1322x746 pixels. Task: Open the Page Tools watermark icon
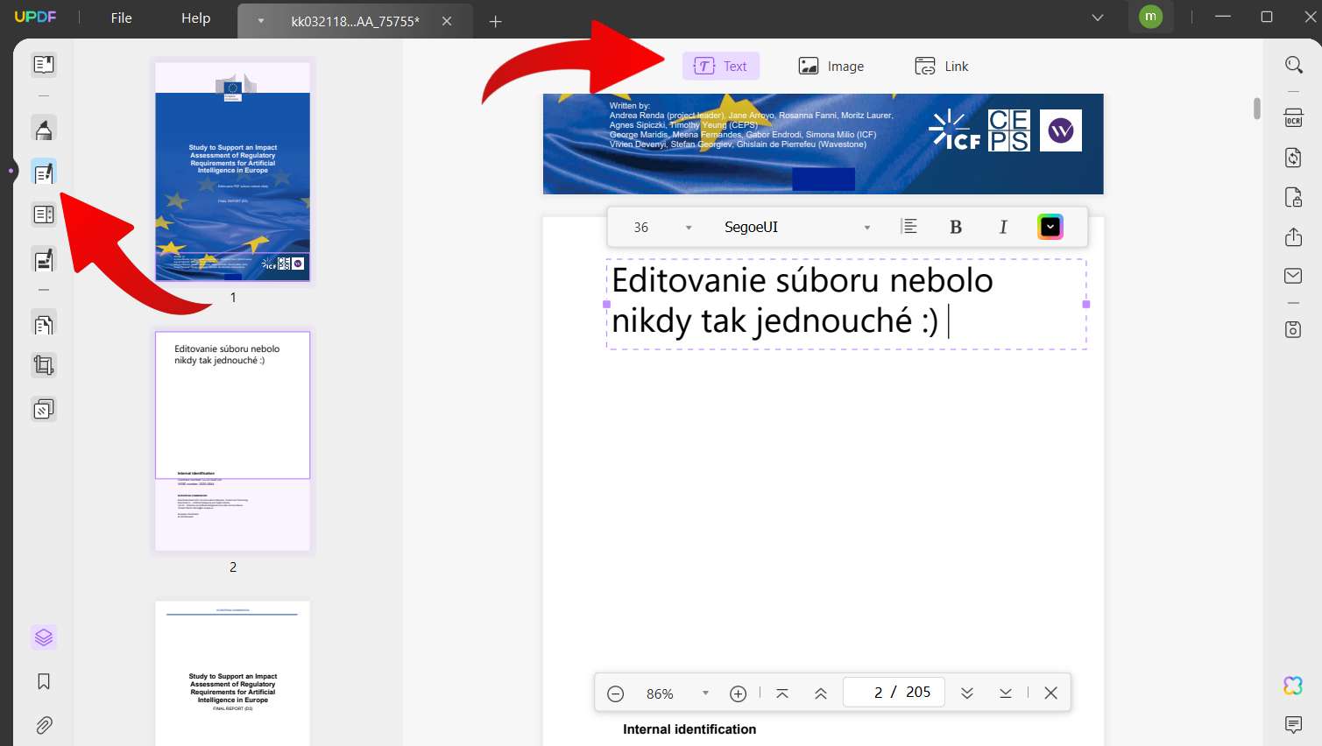(x=44, y=409)
